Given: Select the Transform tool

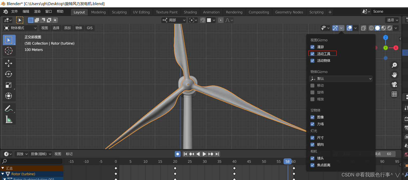Looking at the screenshot, I should click(9, 96).
